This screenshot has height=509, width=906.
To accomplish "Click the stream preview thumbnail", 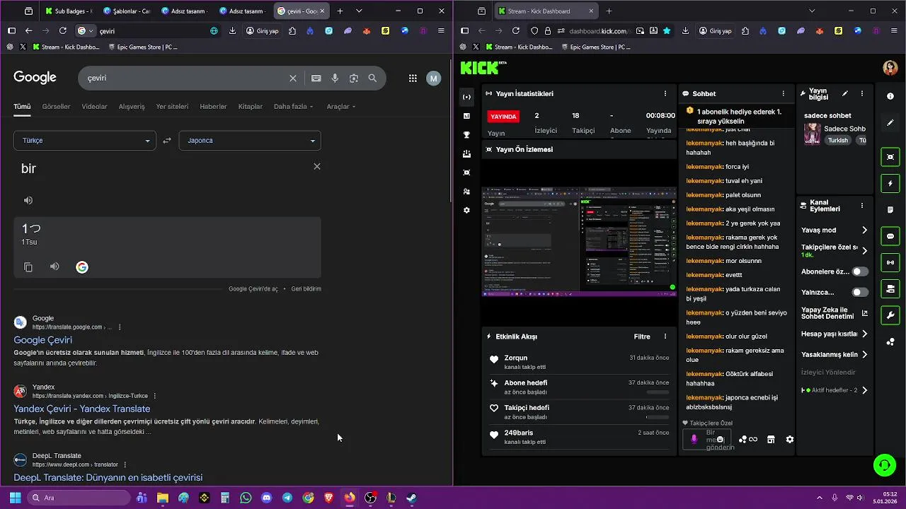I will [x=579, y=242].
